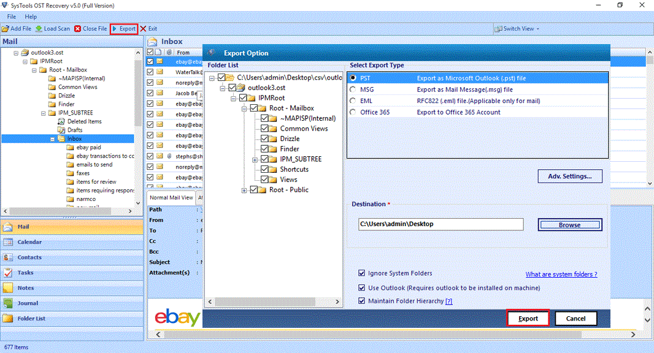This screenshot has width=654, height=353.
Task: Select the Office 365 export radio button
Action: (x=353, y=112)
